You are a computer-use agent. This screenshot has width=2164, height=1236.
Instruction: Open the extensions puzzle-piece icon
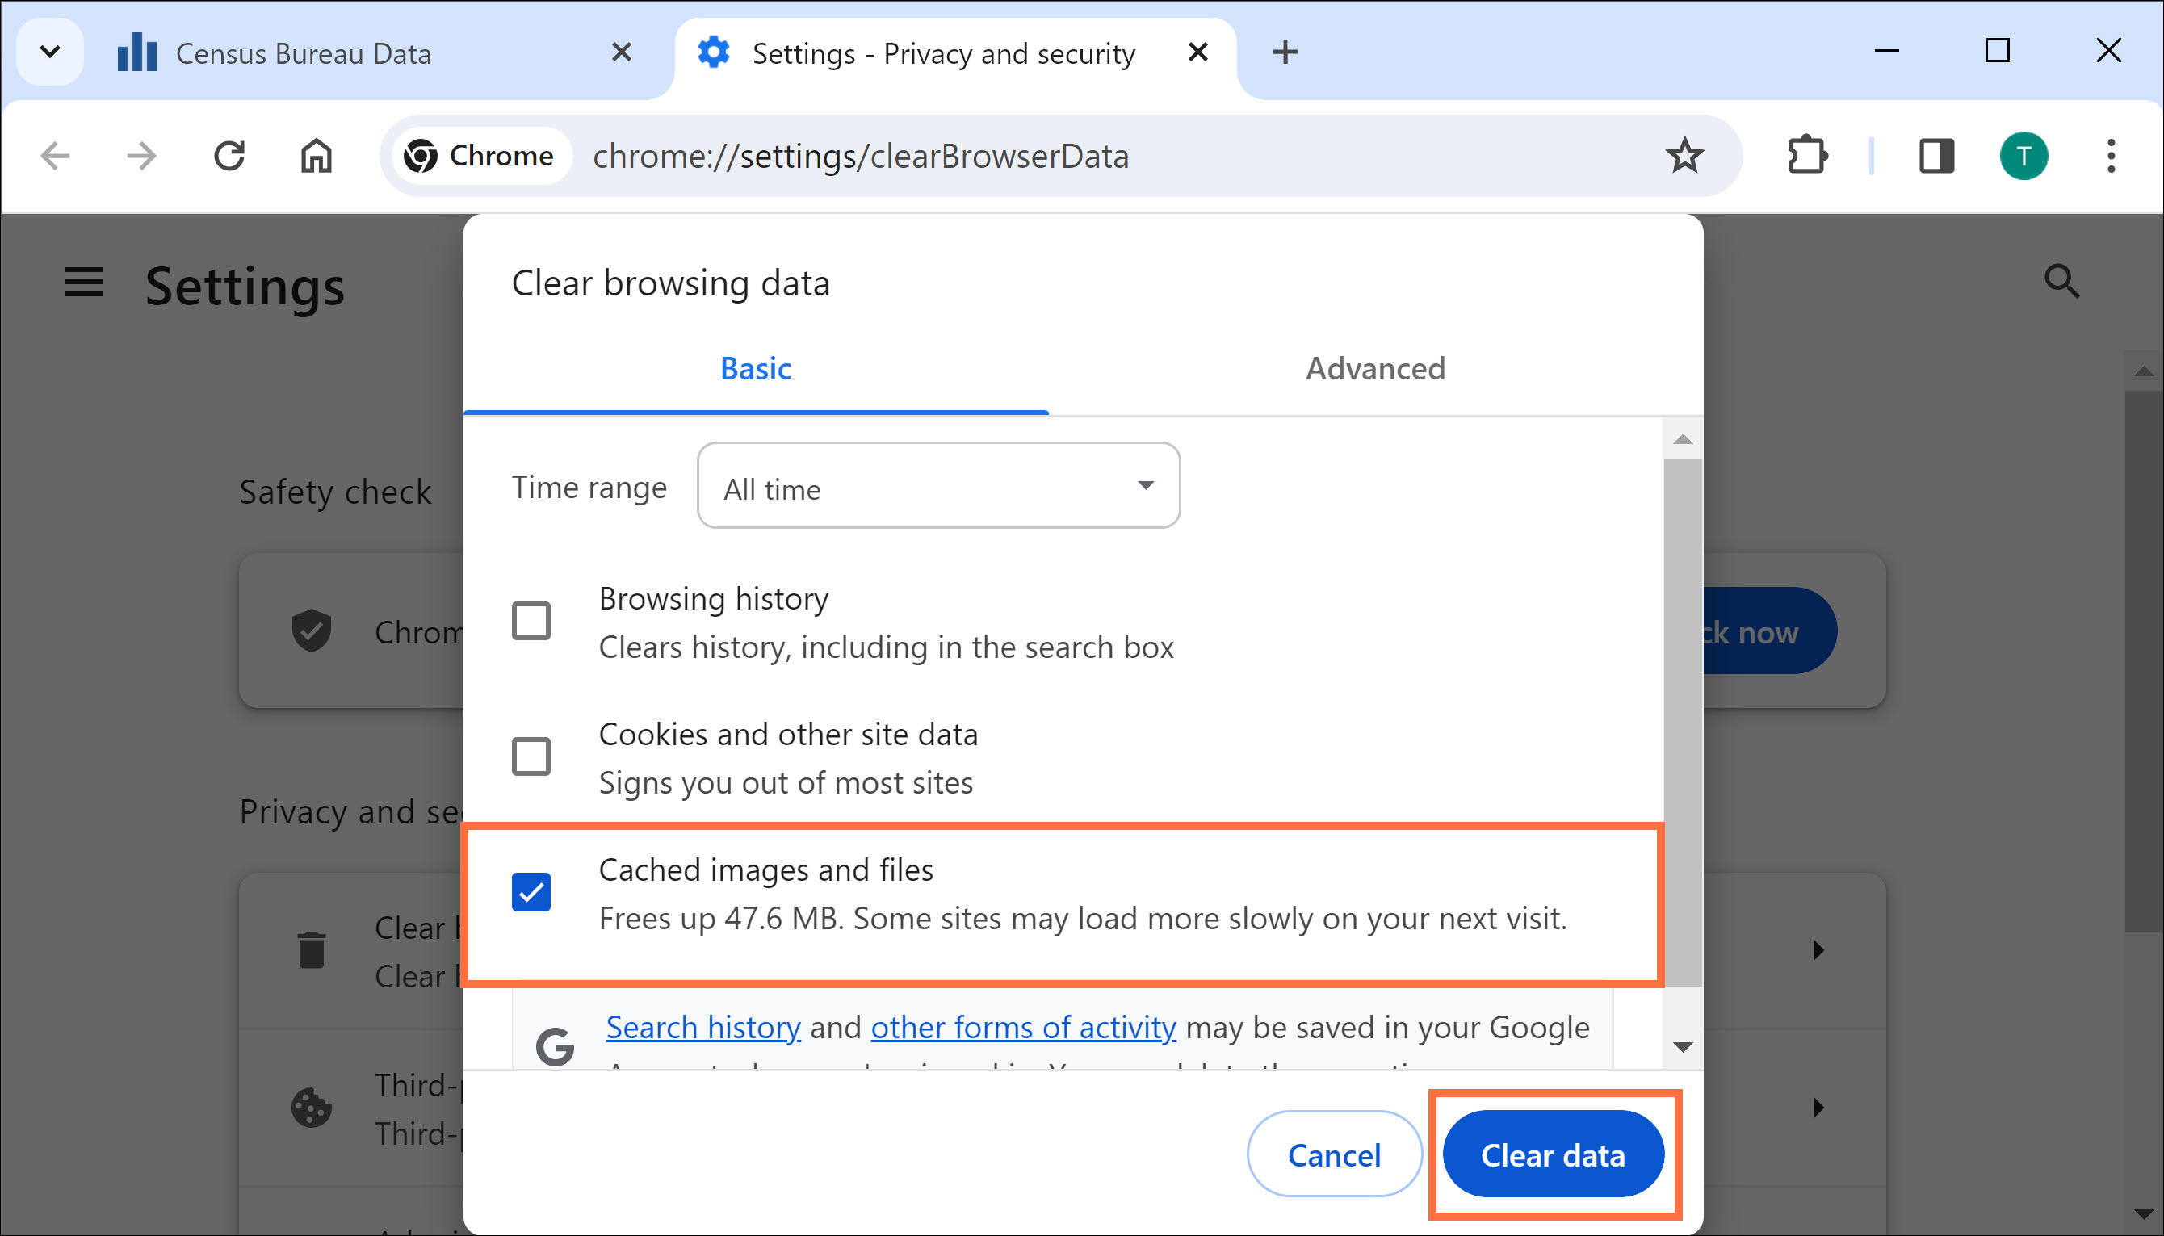pos(1808,155)
